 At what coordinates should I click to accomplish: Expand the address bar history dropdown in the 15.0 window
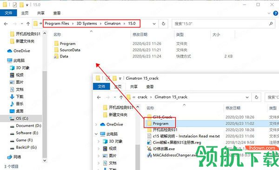[154, 24]
